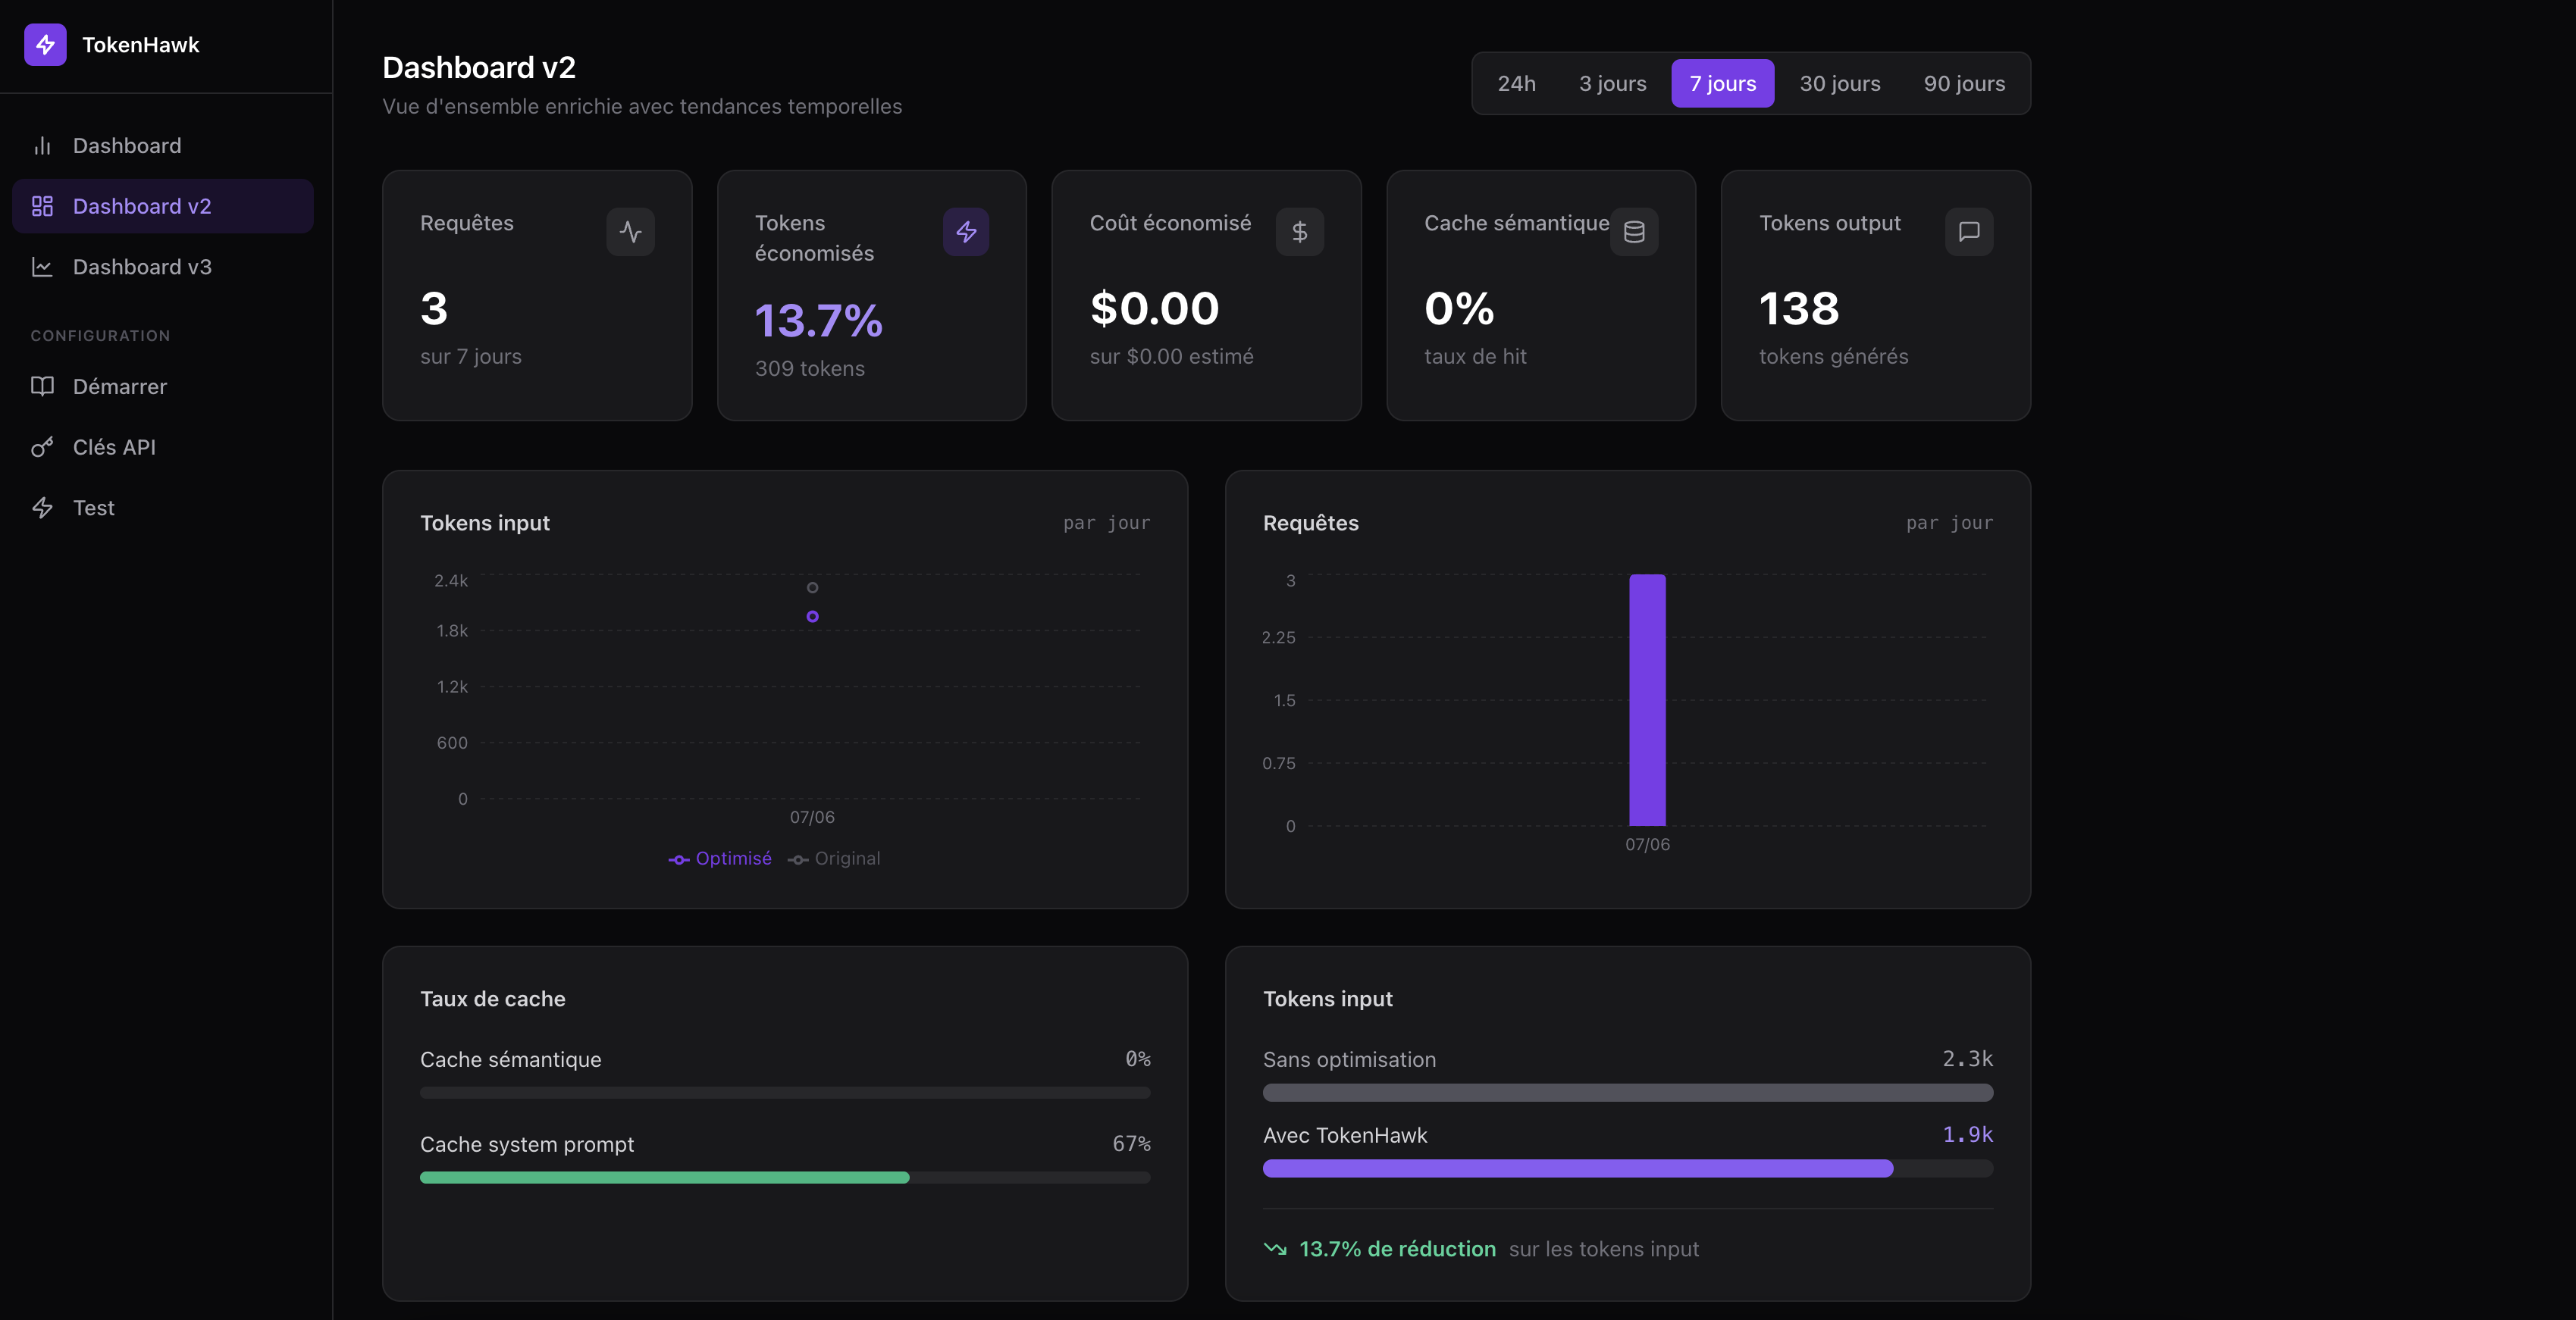Viewport: 2576px width, 1320px height.
Task: Toggle the Original series in legend
Action: pyautogui.click(x=834, y=859)
